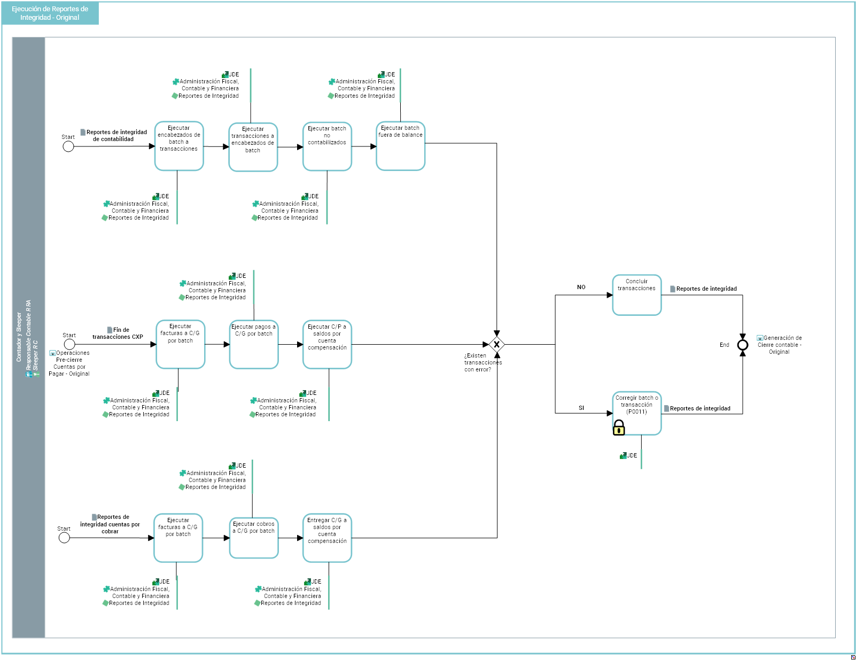The image size is (856, 660).
Task: Click the JDE icon above 'Ejecutar cobros a C/G por batch'
Action: pos(232,466)
